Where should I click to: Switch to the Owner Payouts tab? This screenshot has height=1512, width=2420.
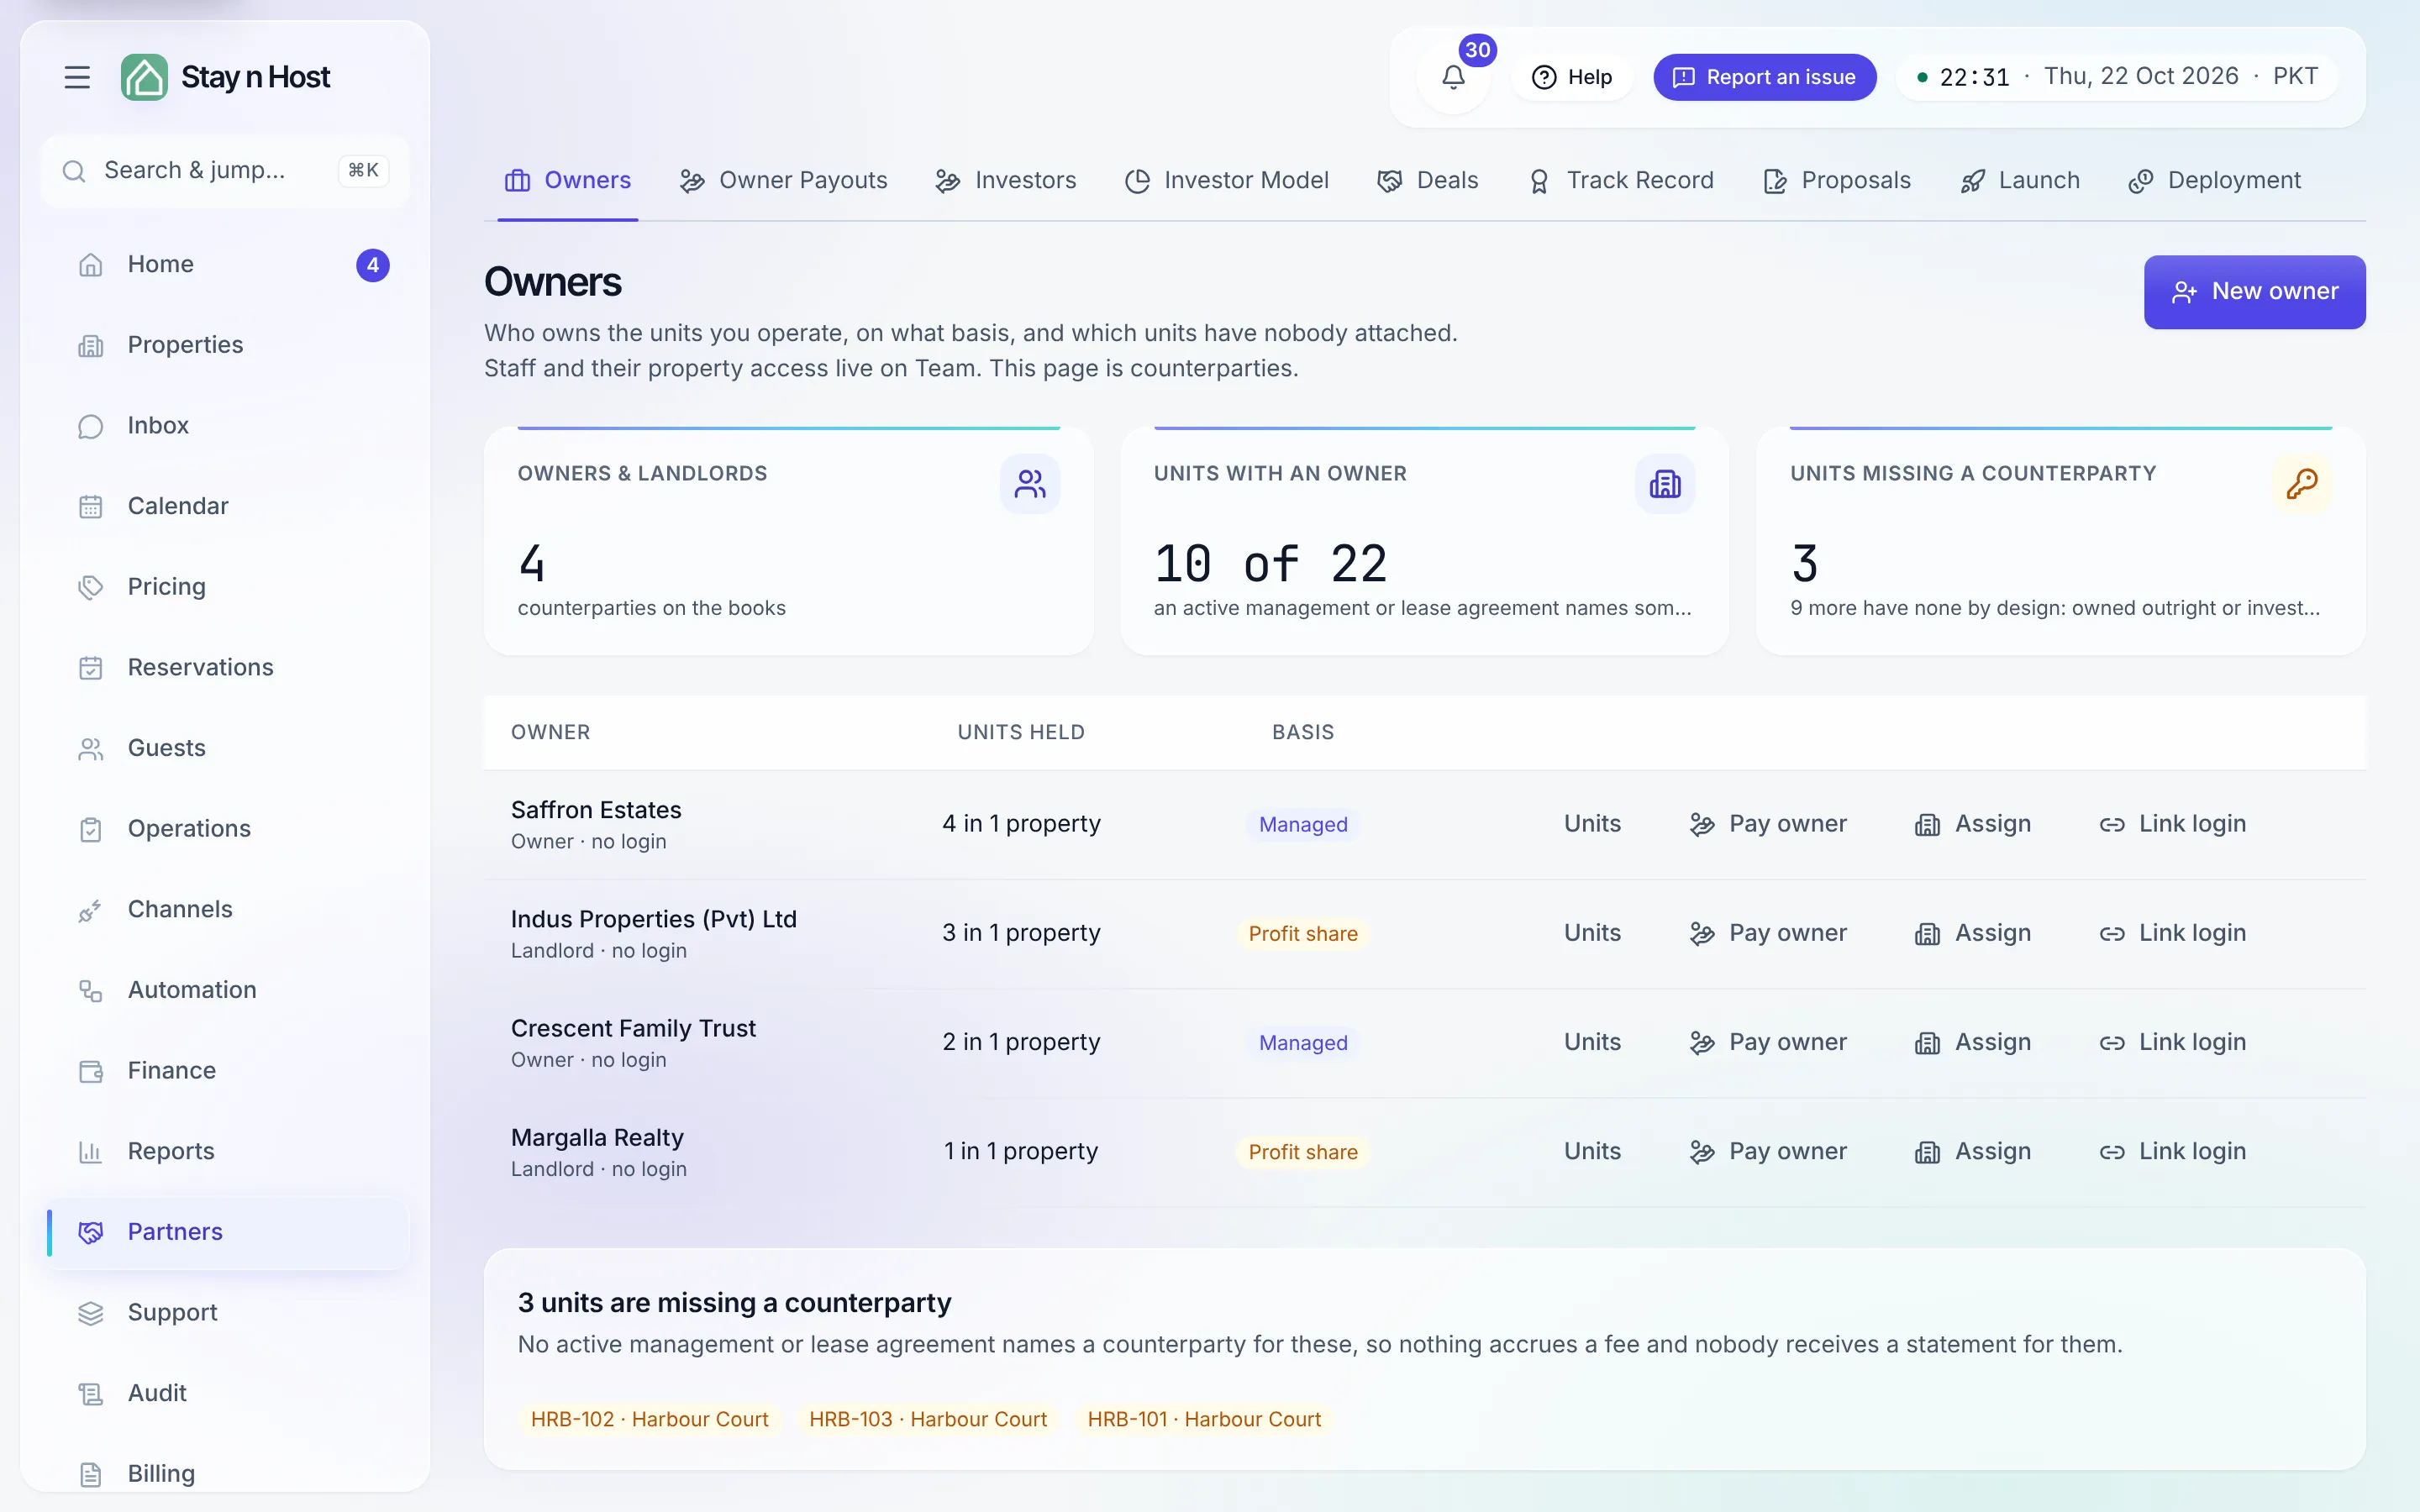pos(784,180)
